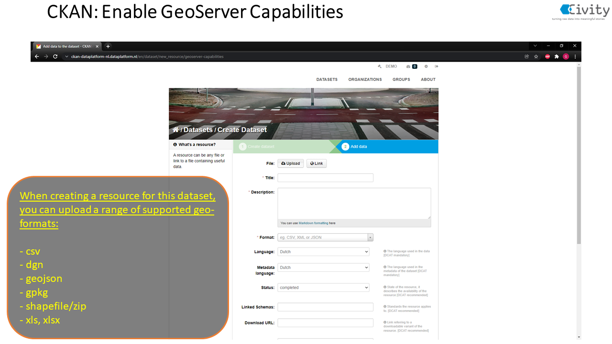Open the Markdown formatting link
The image size is (612, 344).
pyautogui.click(x=313, y=223)
